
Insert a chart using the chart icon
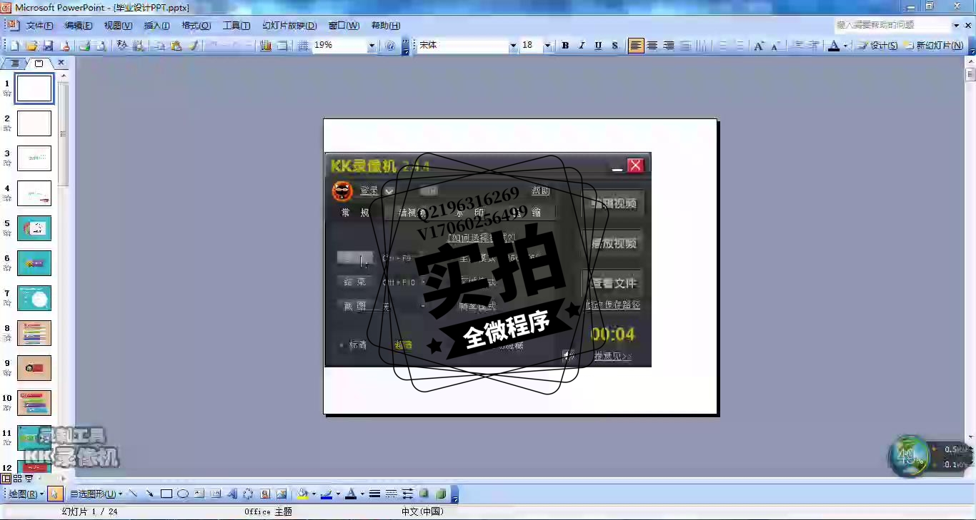(x=265, y=46)
